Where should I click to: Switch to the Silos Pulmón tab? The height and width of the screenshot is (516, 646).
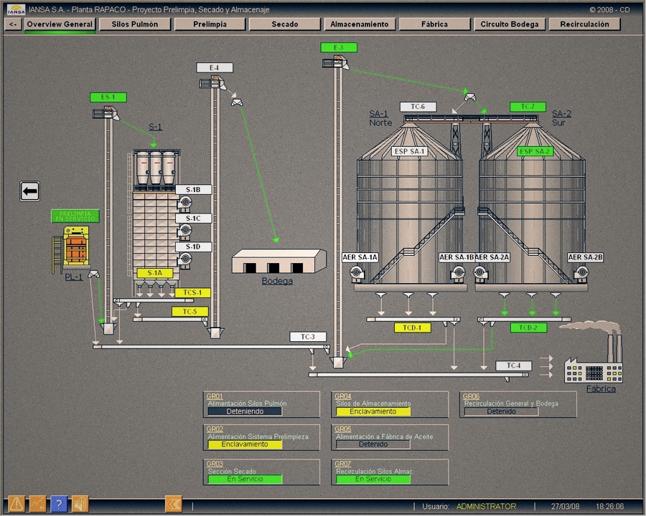point(135,24)
